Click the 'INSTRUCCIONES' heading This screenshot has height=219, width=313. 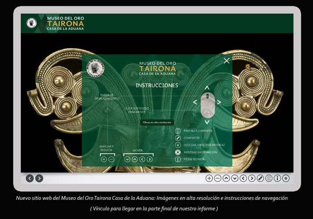tap(157, 85)
